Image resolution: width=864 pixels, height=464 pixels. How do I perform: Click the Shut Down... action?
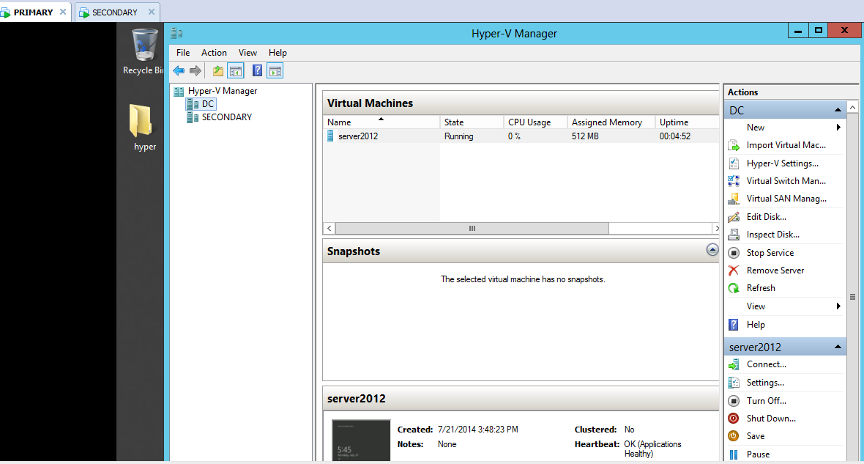pyautogui.click(x=771, y=419)
